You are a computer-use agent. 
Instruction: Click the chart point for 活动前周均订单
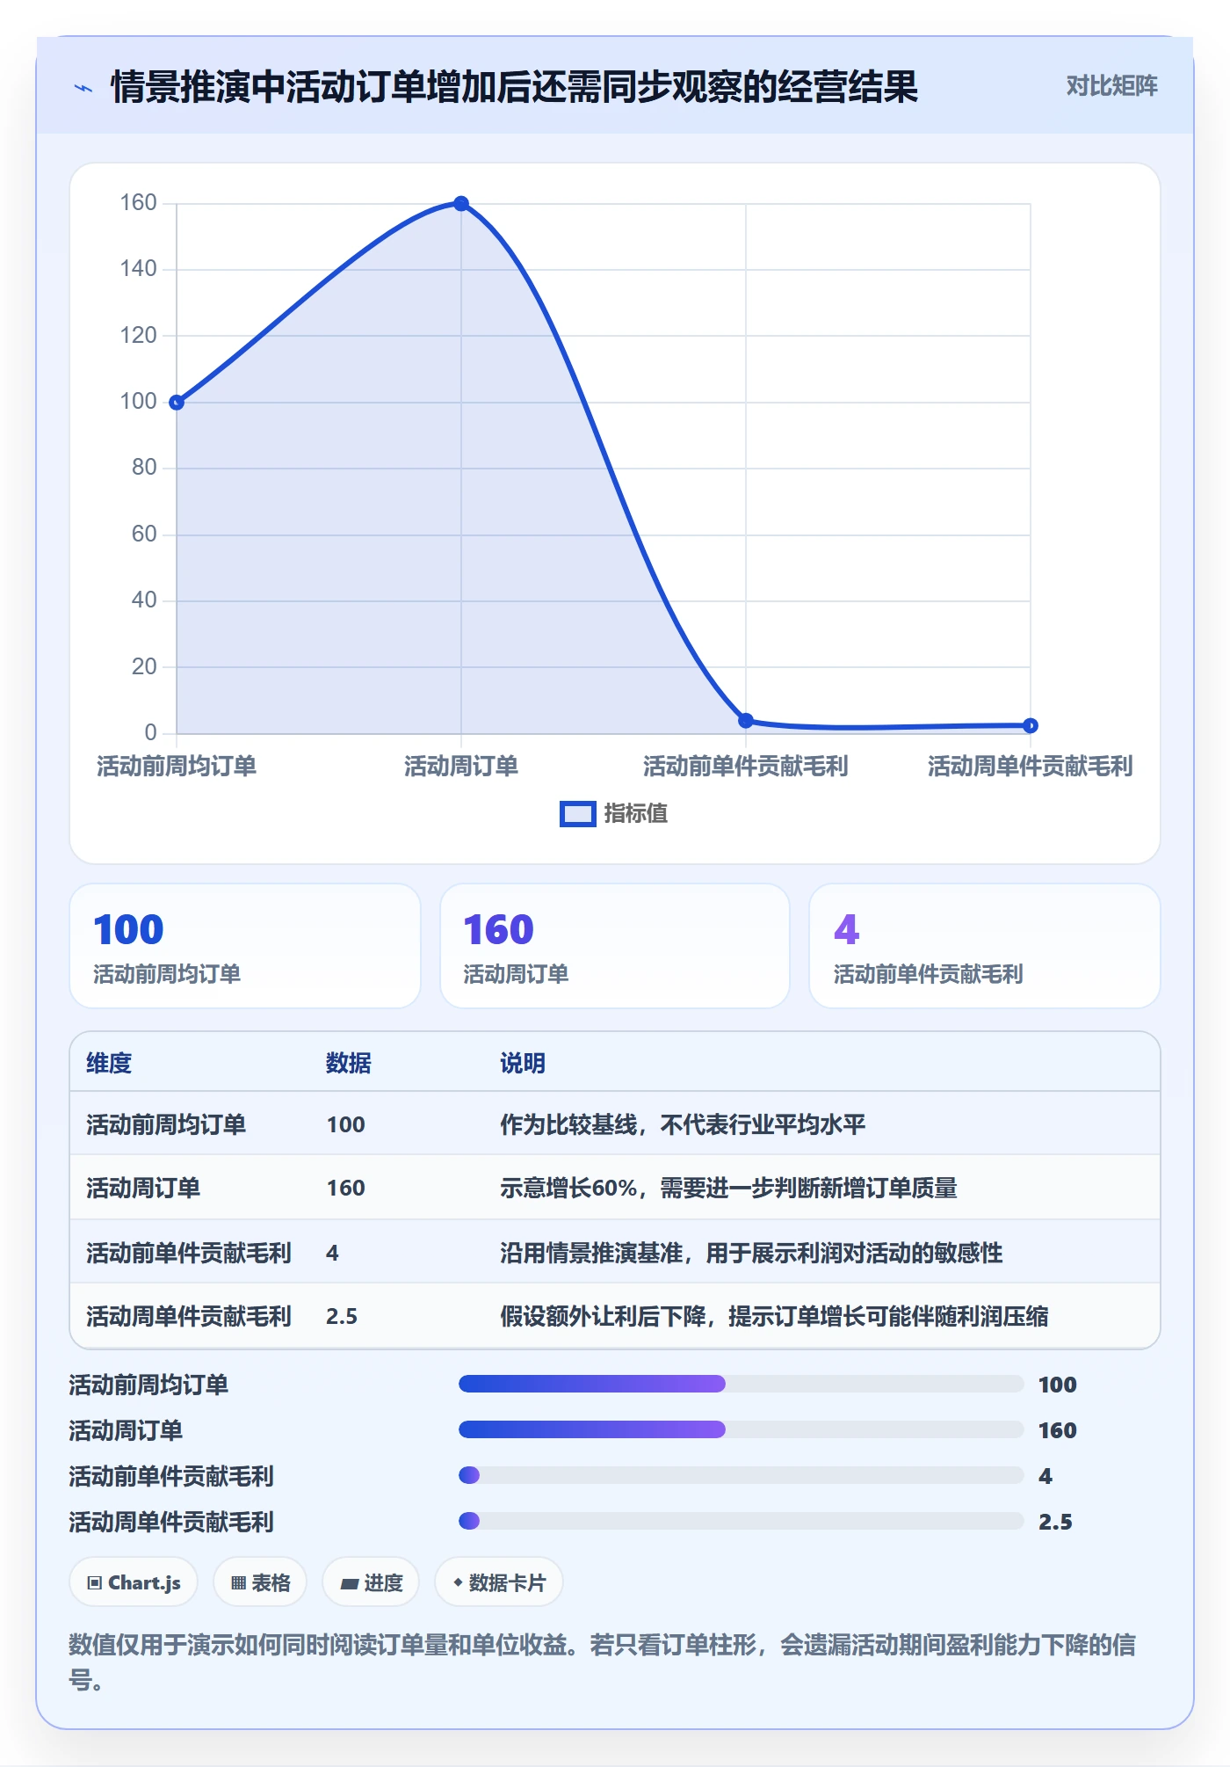point(177,403)
